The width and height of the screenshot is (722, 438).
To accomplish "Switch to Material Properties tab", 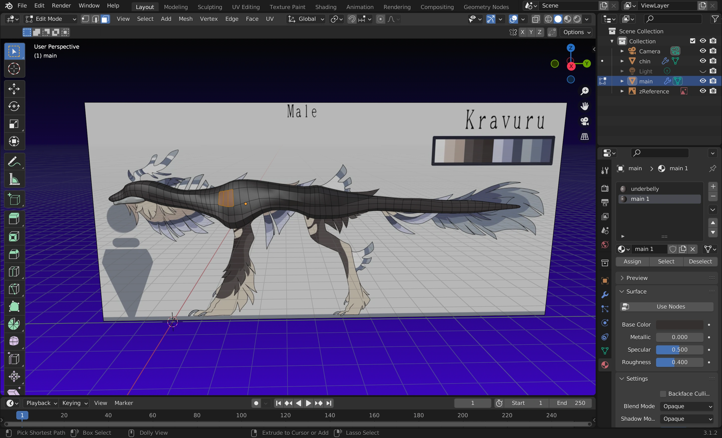I will click(604, 365).
